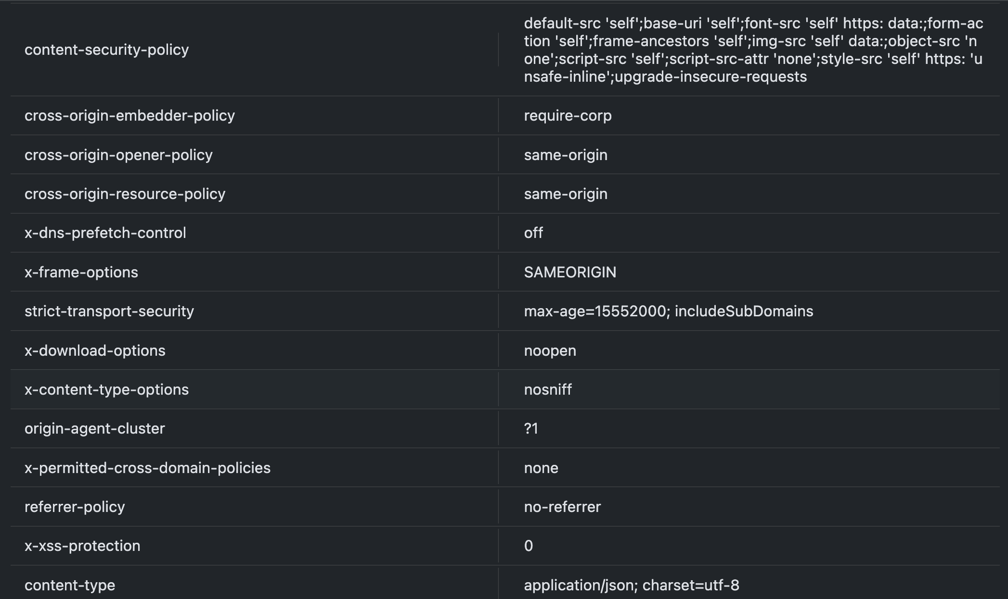Select the cross-origin-embedder-policy header row
This screenshot has height=599, width=1008.
click(x=505, y=115)
